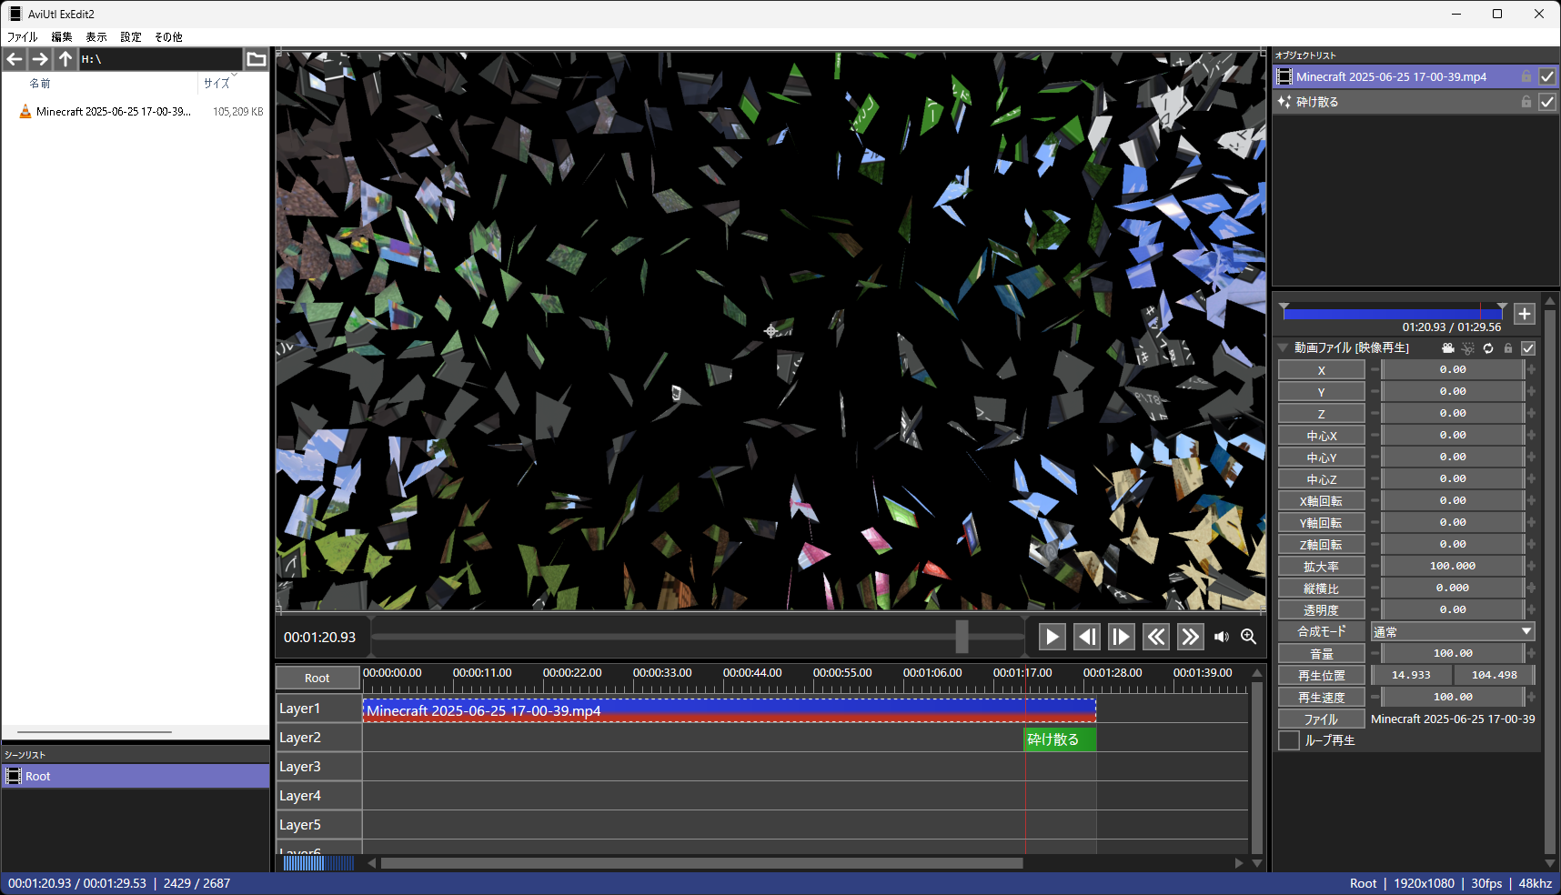Screen dimensions: 1561x895
Task: Click the plus button beside the object range bar
Action: click(1525, 314)
